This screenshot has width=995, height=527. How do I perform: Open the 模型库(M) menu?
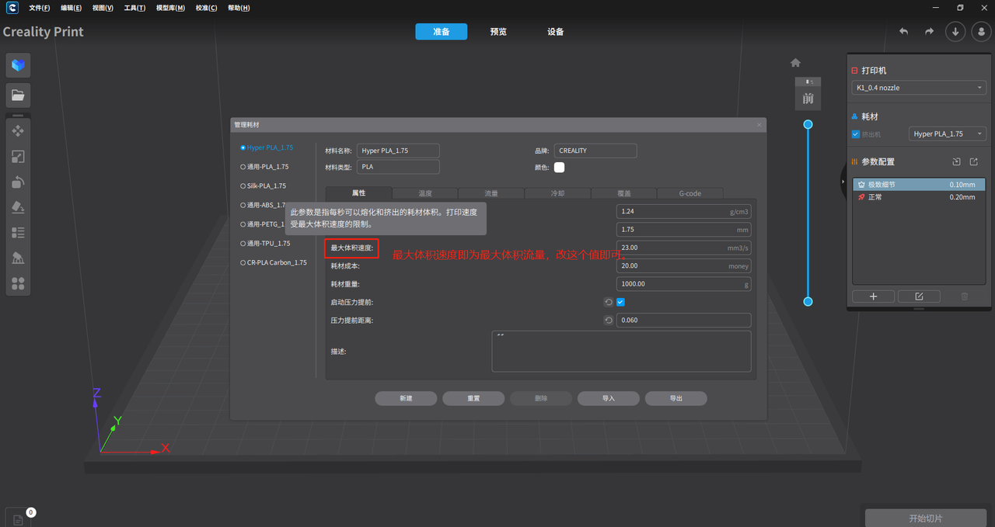click(x=170, y=8)
